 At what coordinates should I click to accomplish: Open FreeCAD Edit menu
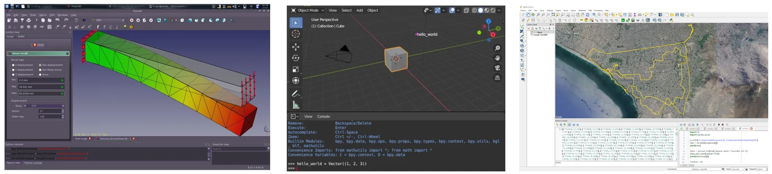[16, 15]
